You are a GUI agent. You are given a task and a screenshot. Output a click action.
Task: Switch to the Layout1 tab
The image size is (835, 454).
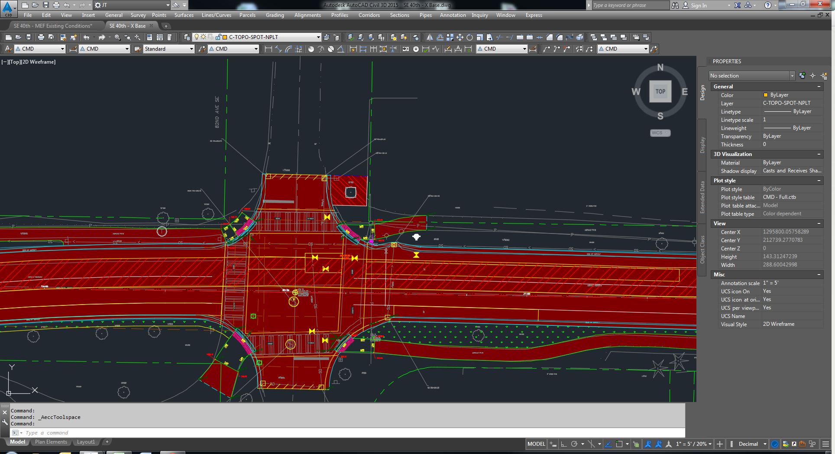86,441
